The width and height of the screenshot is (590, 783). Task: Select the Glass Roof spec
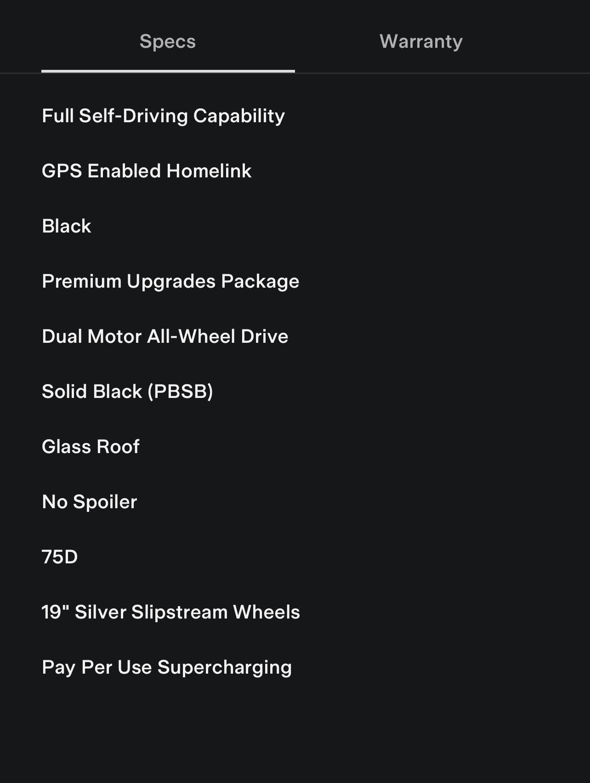click(x=91, y=447)
